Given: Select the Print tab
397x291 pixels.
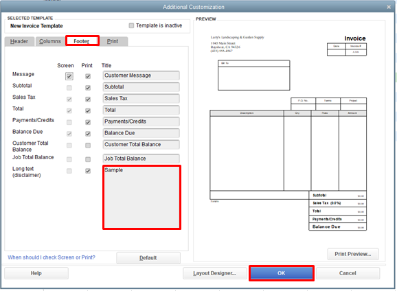Looking at the screenshot, I should pos(113,41).
